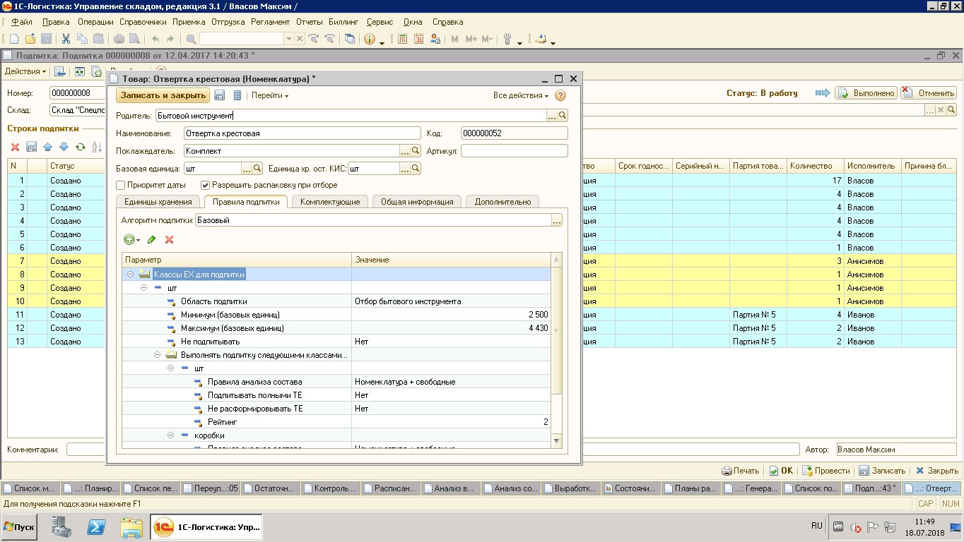
Task: Click red X Delete parameter icon
Action: (170, 240)
